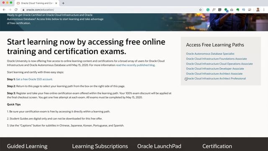Image resolution: width=268 pixels, height=151 pixels.
Task: Select the Certification footer heading
Action: [217, 146]
